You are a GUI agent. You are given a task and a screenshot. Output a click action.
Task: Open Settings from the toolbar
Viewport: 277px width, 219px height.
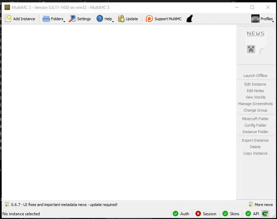pyautogui.click(x=80, y=19)
